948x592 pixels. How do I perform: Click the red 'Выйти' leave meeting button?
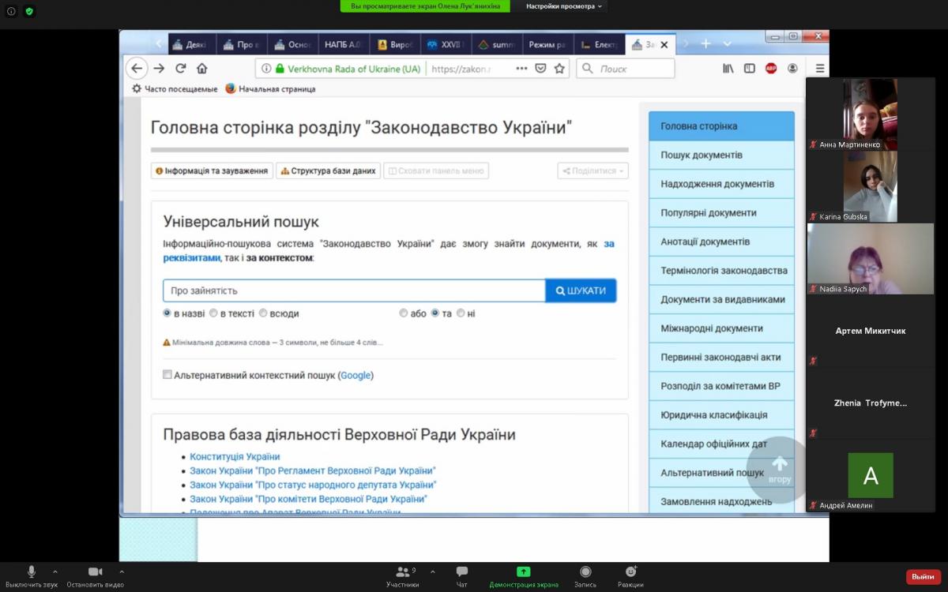pos(923,577)
